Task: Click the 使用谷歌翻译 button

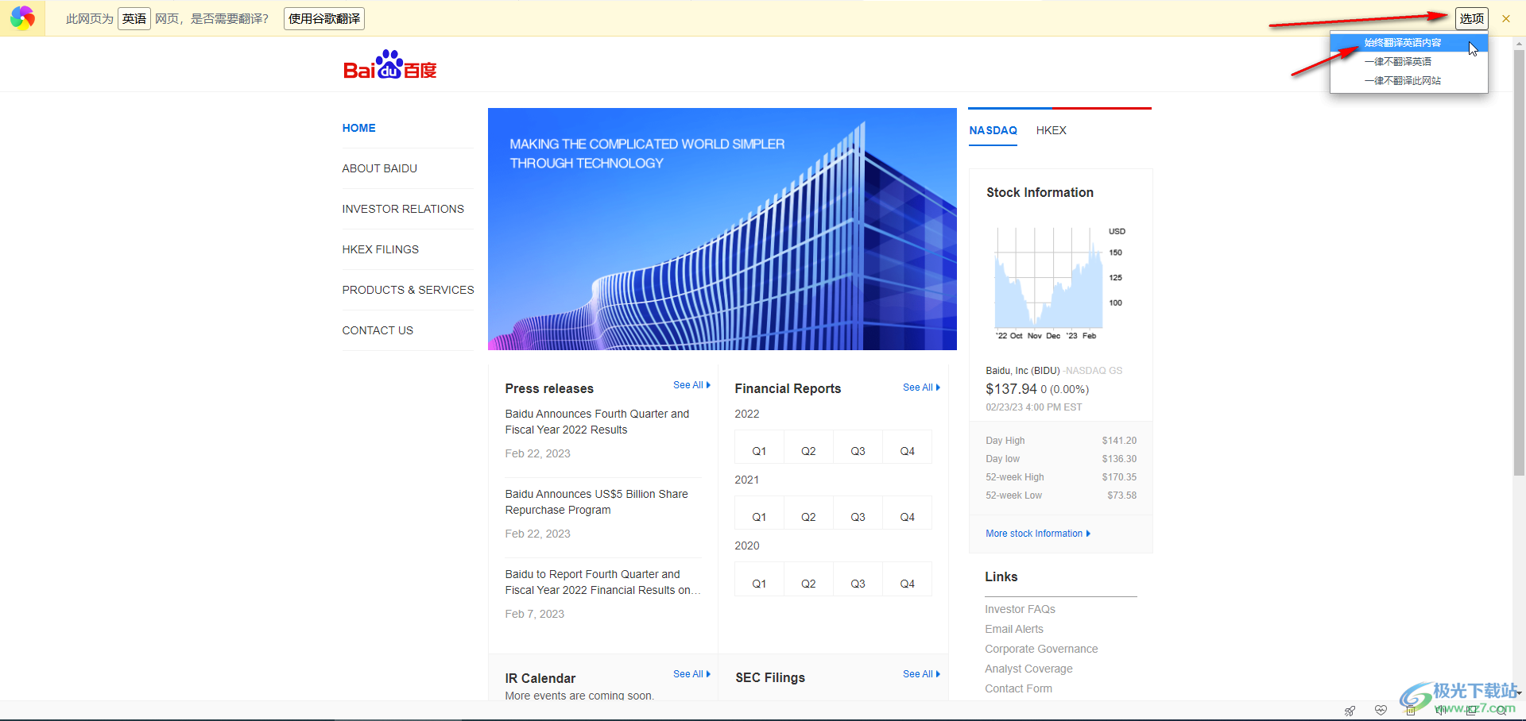Action: point(324,18)
